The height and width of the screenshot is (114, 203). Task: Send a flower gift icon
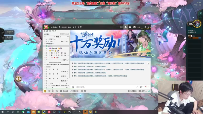(x=146, y=87)
